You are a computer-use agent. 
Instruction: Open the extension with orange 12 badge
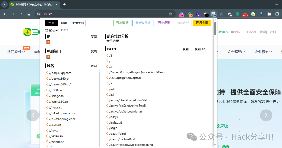[x=190, y=14]
